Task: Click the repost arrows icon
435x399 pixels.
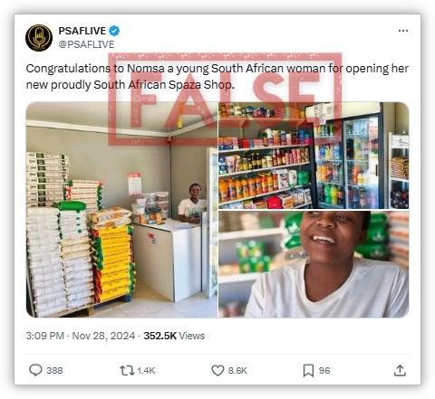Action: click(x=127, y=370)
